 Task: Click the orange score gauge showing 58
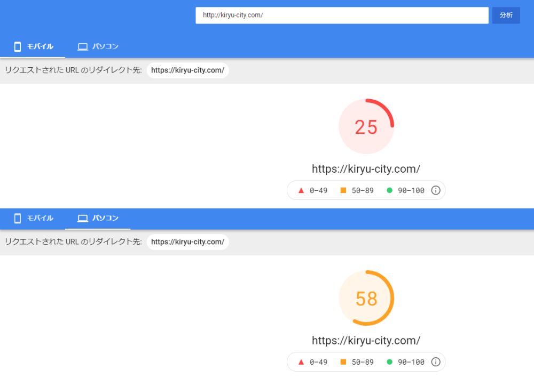point(366,299)
